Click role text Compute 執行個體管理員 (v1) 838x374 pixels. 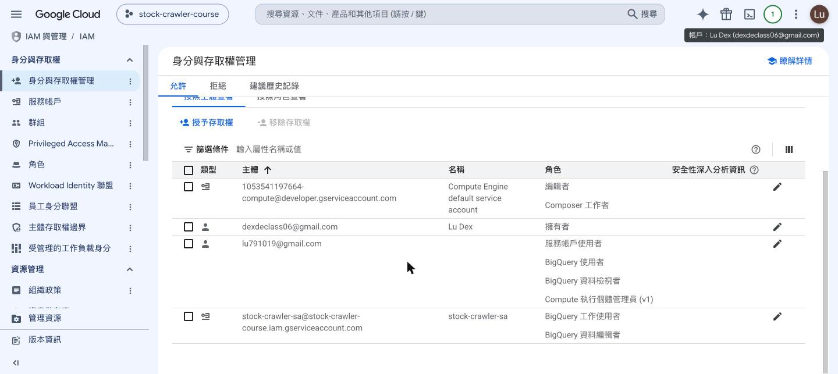pos(599,300)
